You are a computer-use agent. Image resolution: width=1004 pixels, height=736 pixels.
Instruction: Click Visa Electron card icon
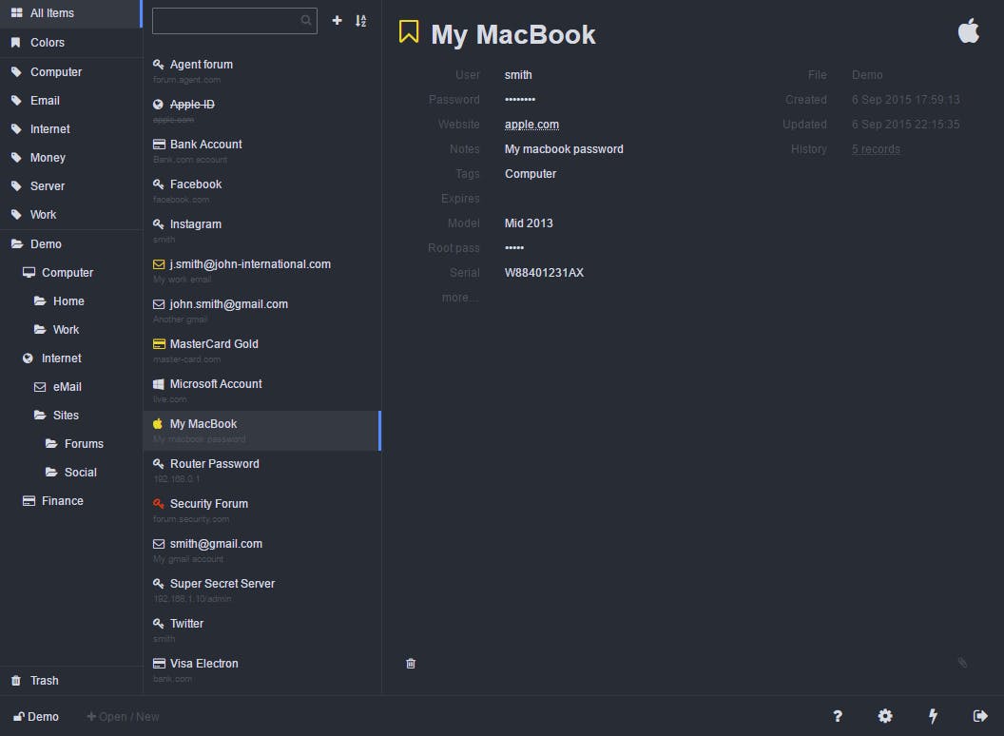pos(159,664)
